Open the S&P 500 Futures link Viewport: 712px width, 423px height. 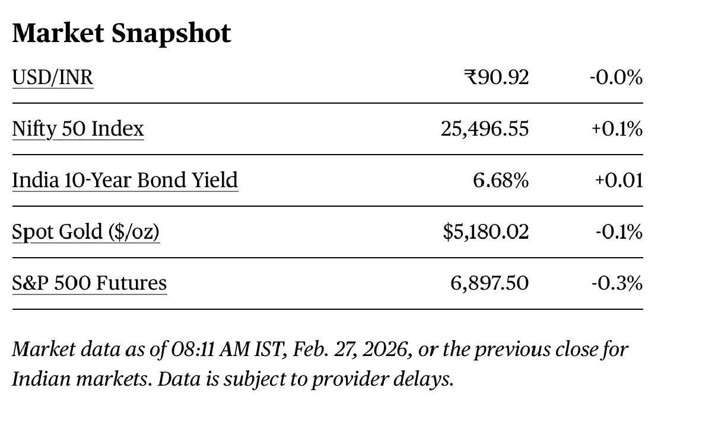(x=89, y=283)
